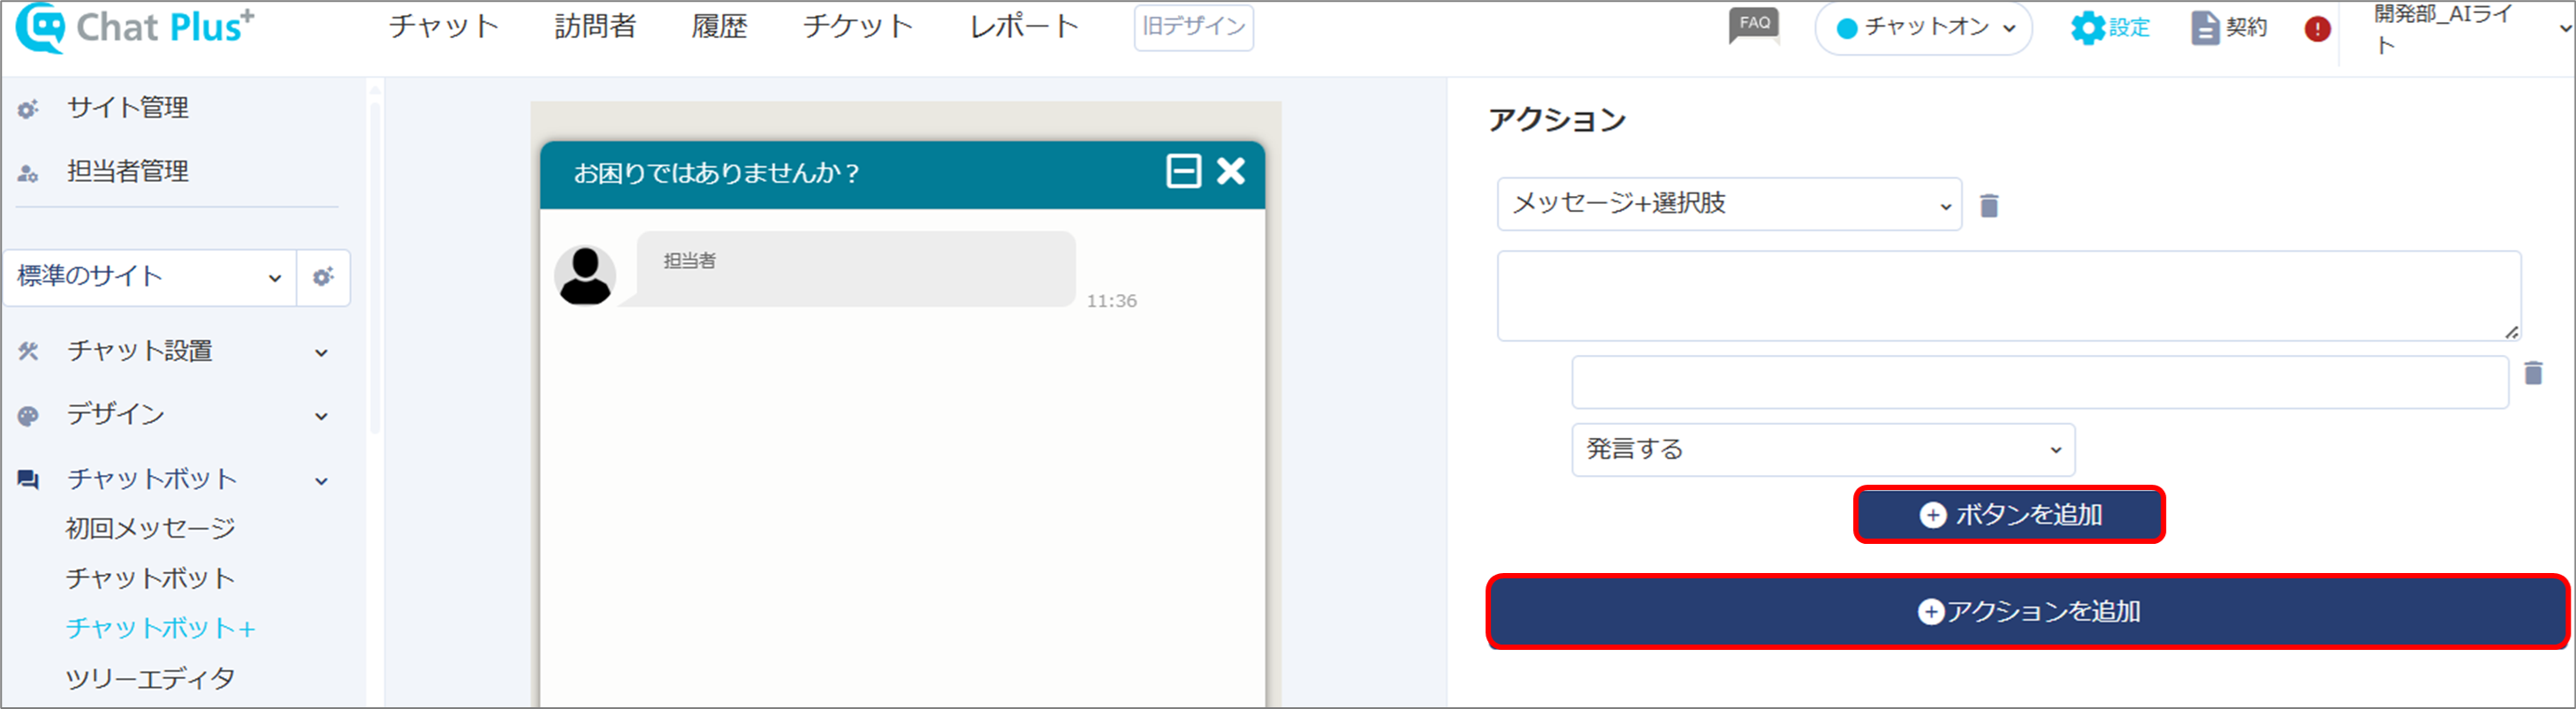Screen dimensions: 2576x709
Task: Open the メッセージ+選択肢 action type dropdown
Action: 1729,204
